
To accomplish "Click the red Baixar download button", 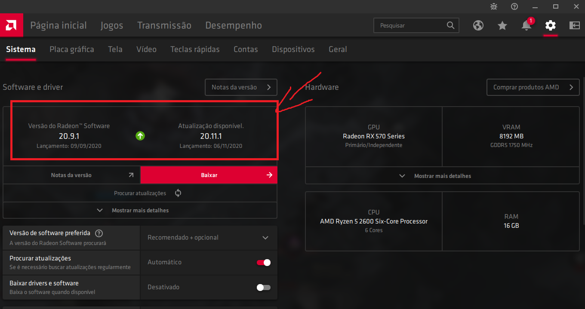I will coord(209,175).
